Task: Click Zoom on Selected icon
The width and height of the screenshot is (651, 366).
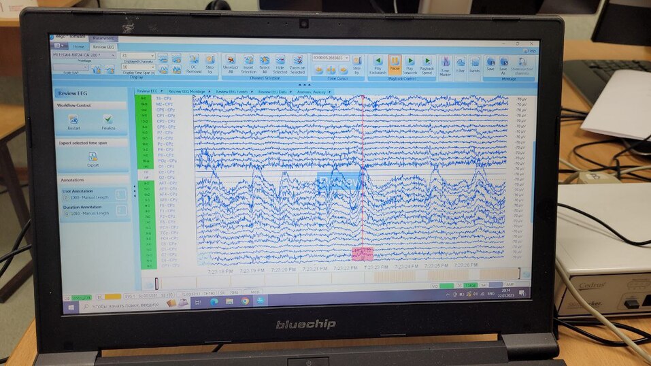Action: (297, 63)
